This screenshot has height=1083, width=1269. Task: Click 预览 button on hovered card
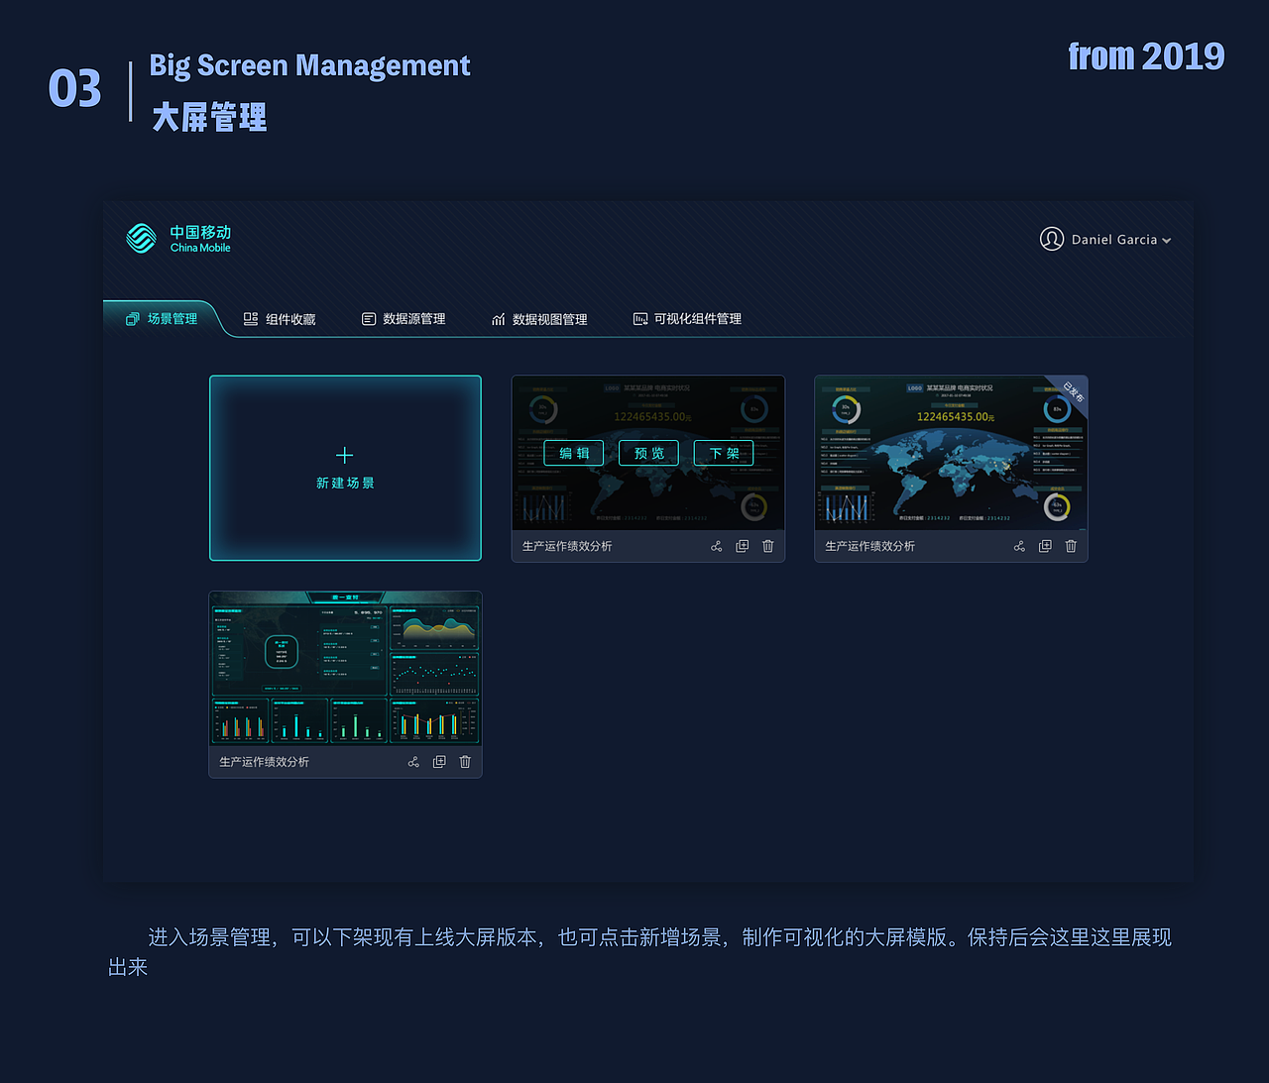[649, 453]
